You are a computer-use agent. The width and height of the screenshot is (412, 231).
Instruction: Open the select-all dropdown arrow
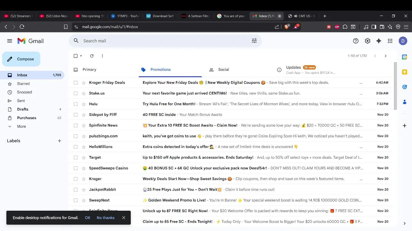pyautogui.click(x=81, y=56)
